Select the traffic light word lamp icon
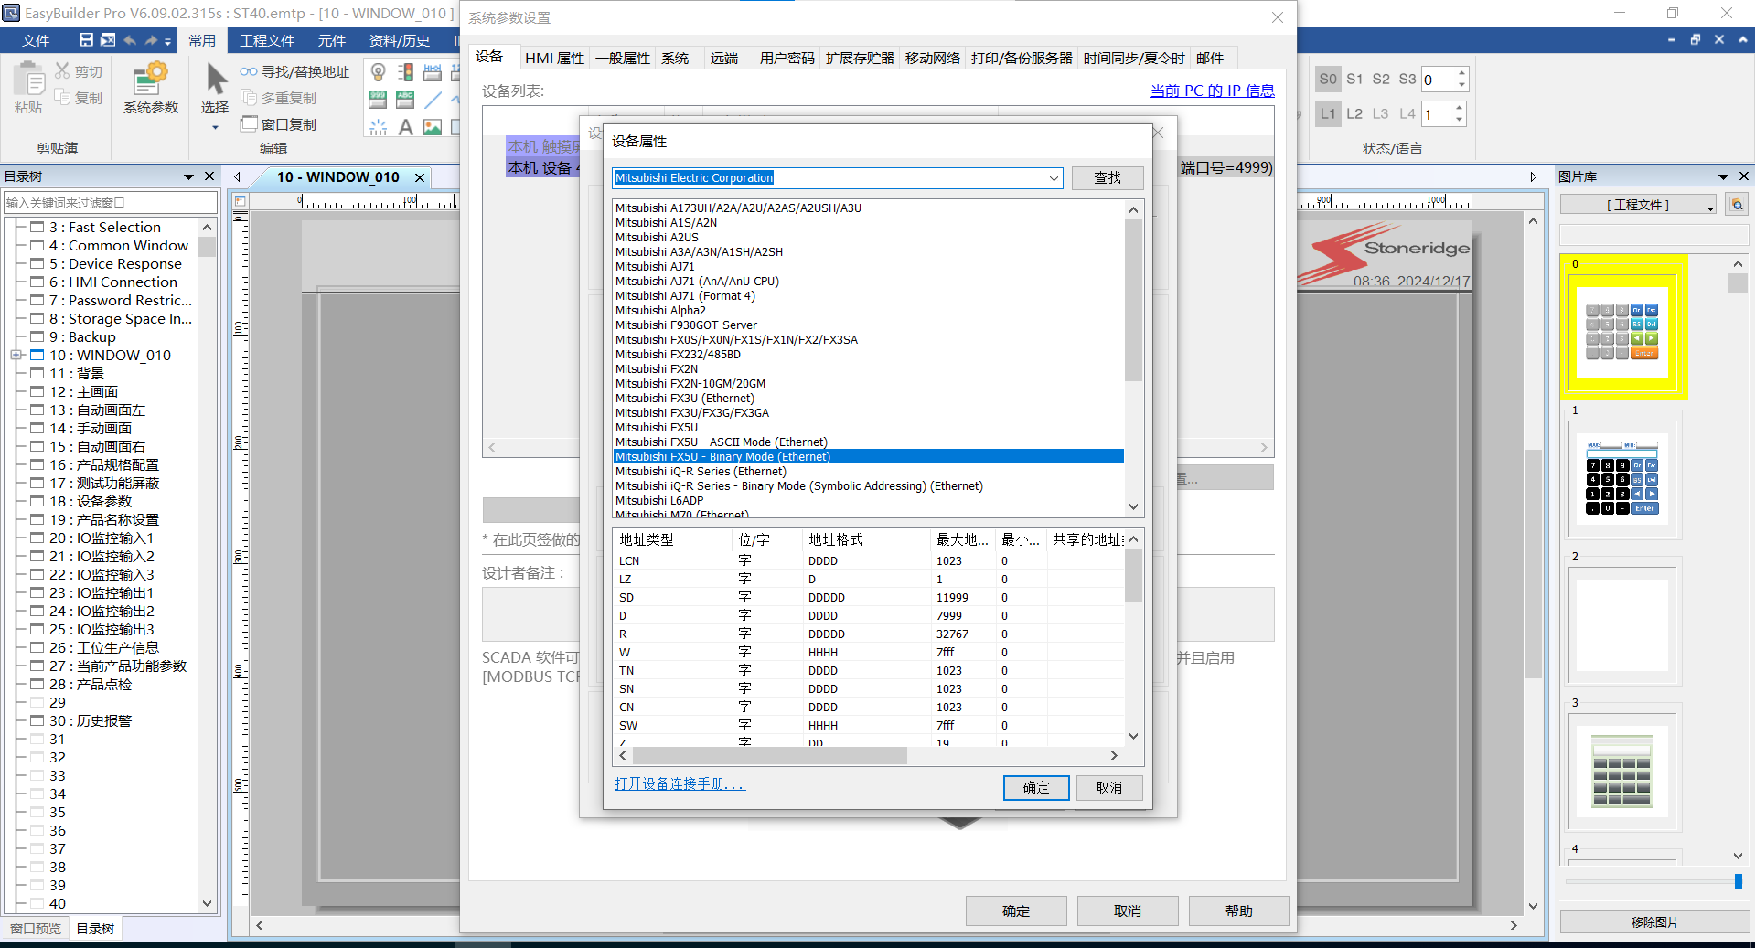Image resolution: width=1755 pixels, height=948 pixels. 405,72
